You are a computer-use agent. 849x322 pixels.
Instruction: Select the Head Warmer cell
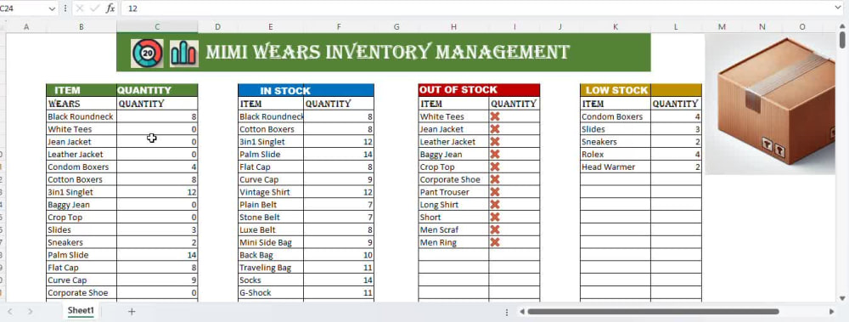616,167
